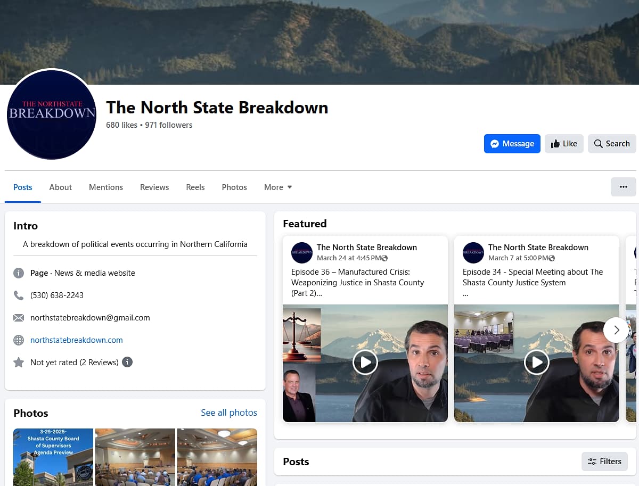This screenshot has height=486, width=639.
Task: Open northstatebreakdown.com website link
Action: click(x=76, y=340)
